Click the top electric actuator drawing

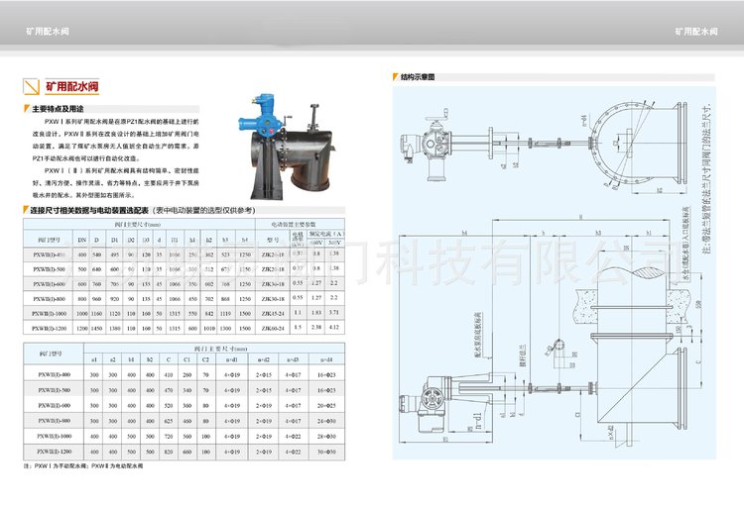click(x=434, y=149)
